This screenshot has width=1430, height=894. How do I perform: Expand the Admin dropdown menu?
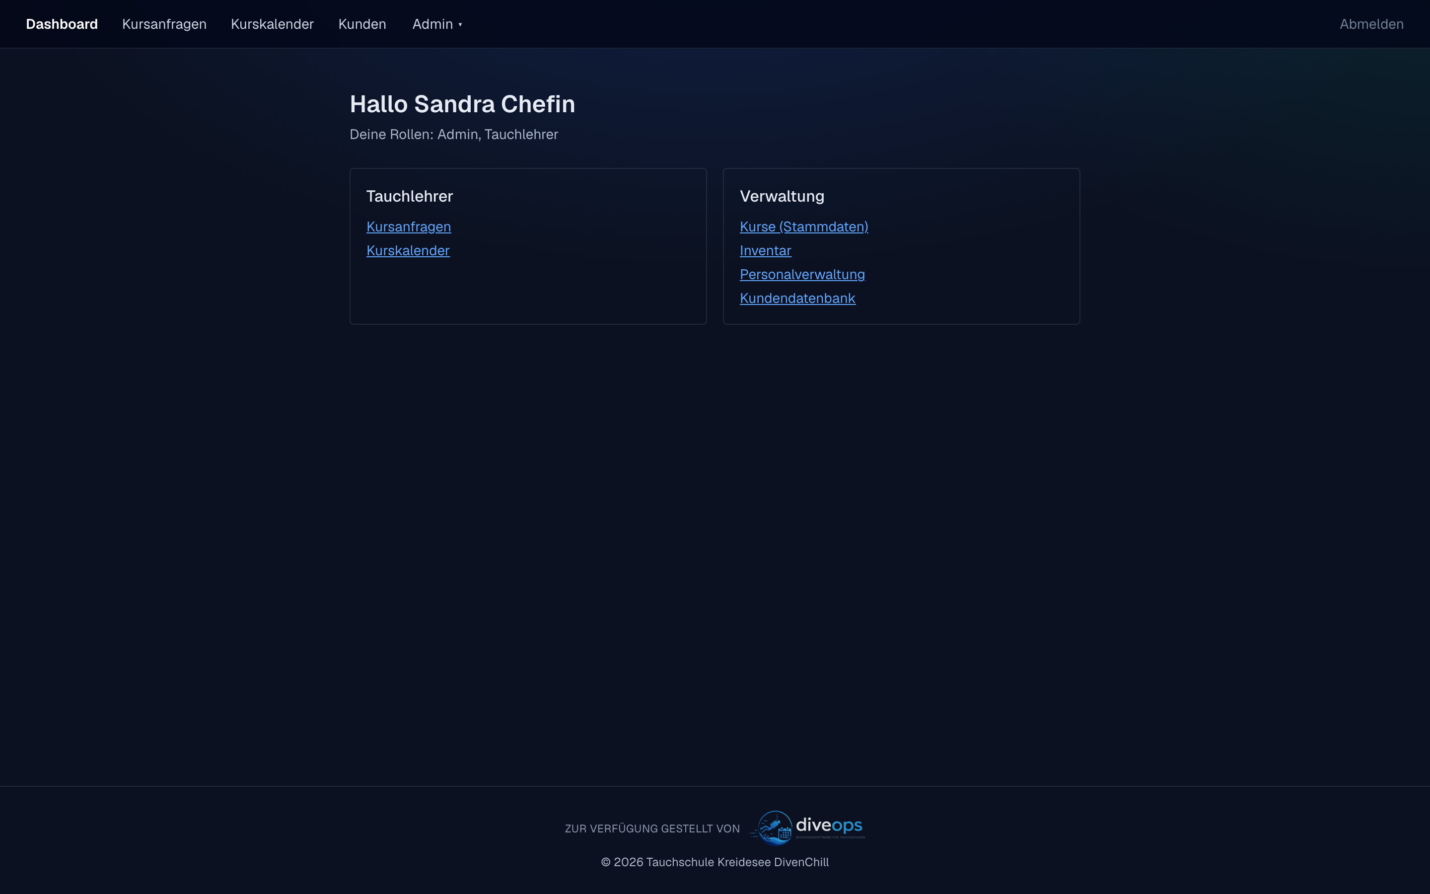[436, 24]
